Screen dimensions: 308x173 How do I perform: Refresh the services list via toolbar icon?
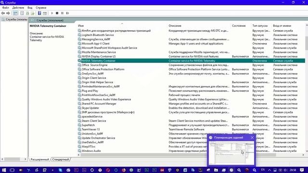tap(27, 13)
